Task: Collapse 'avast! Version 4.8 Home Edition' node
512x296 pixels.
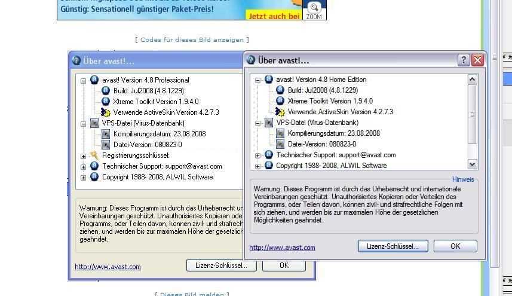Action: coord(257,80)
